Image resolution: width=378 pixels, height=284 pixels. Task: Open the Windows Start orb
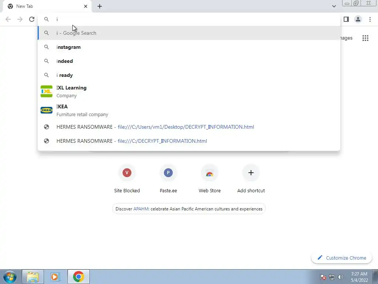[x=10, y=277]
